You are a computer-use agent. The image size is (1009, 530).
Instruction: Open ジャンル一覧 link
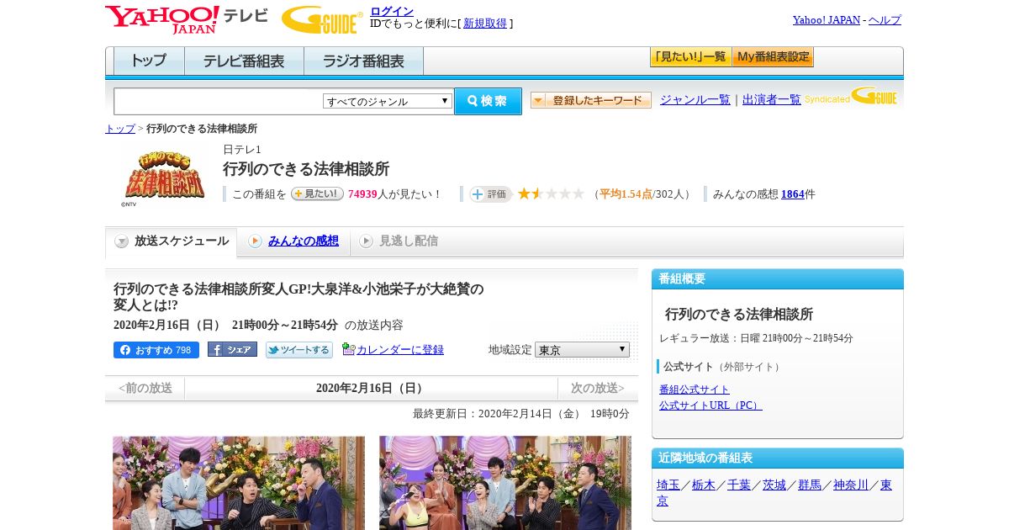695,99
